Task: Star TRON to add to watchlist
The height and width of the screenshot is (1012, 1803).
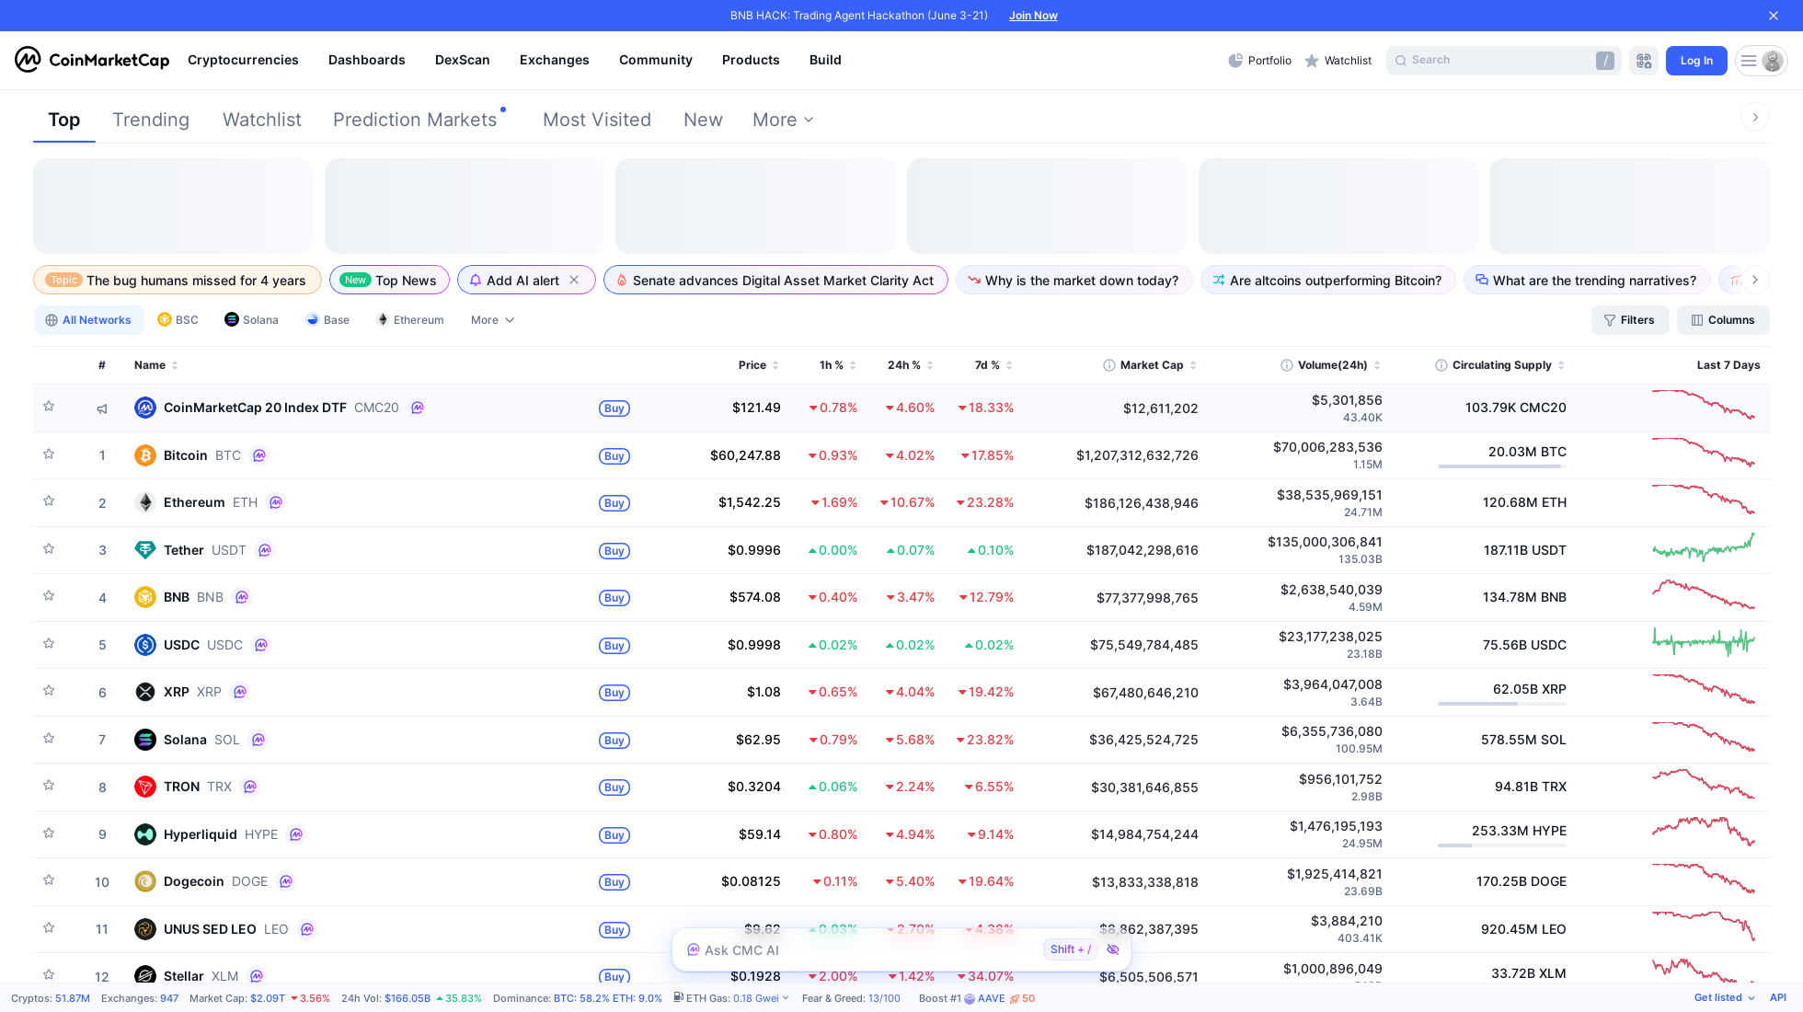Action: pos(49,785)
